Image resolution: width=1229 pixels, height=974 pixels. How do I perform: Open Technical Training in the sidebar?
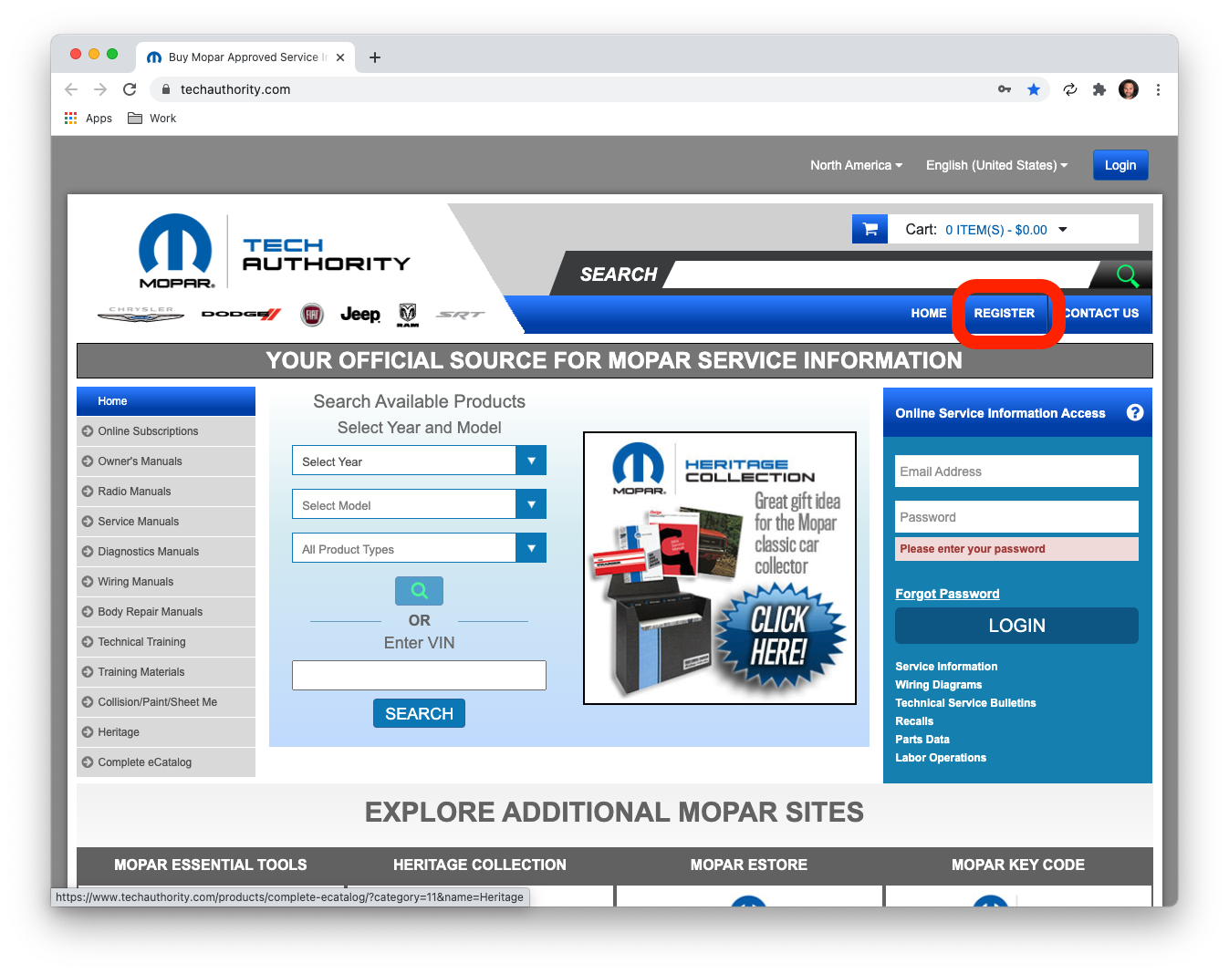click(x=166, y=642)
